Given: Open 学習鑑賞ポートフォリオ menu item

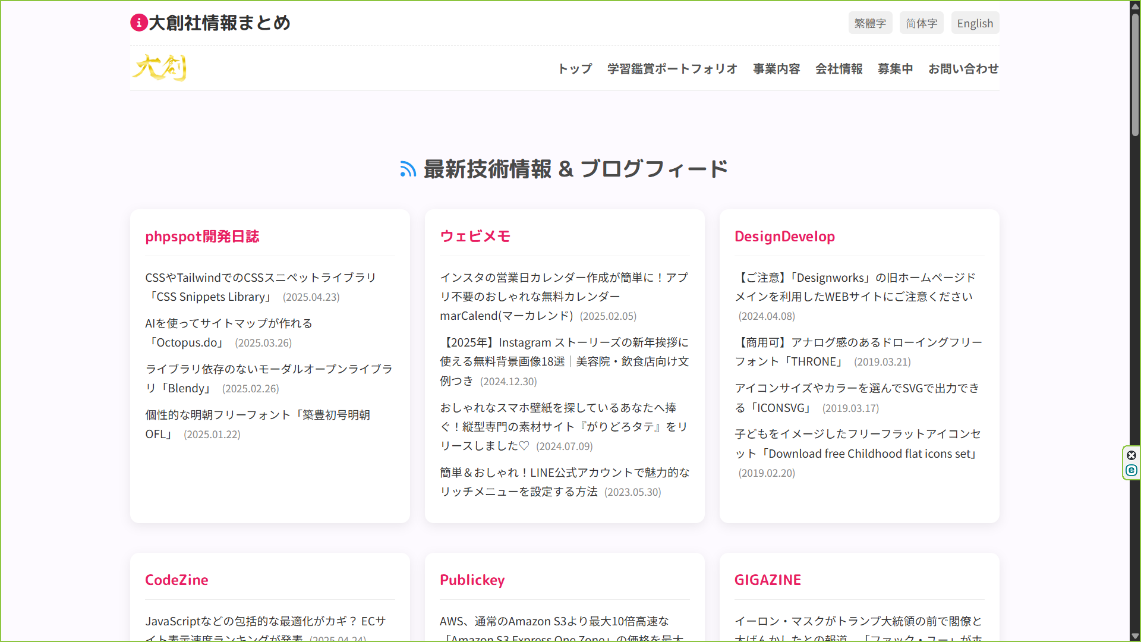Looking at the screenshot, I should [672, 69].
